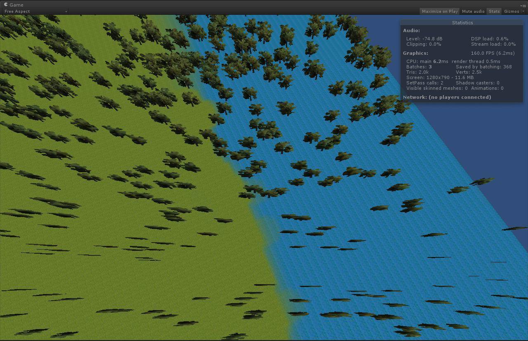Screen dimensions: 528x341
Task: Open the Game view context menu icon
Action: pyautogui.click(x=523, y=6)
